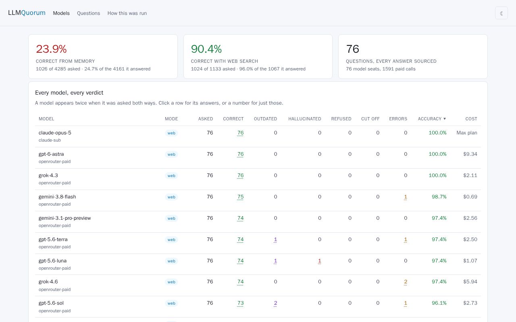Click gemini-3.1-pro-preview correct count 74
The height and width of the screenshot is (322, 516).
tap(240, 218)
